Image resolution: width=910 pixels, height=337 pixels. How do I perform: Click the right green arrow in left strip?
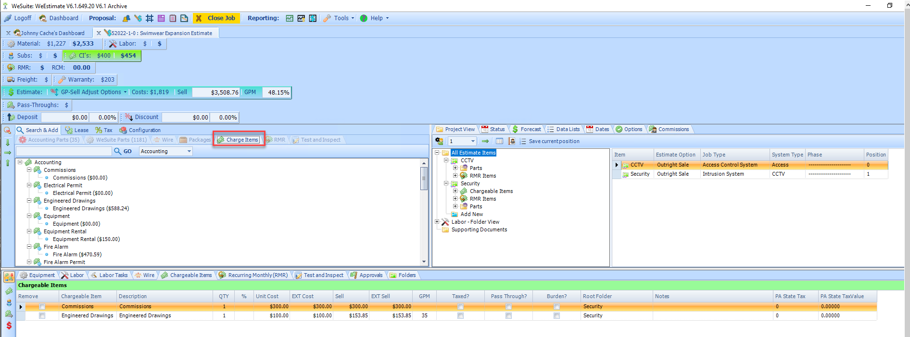[x=8, y=153]
